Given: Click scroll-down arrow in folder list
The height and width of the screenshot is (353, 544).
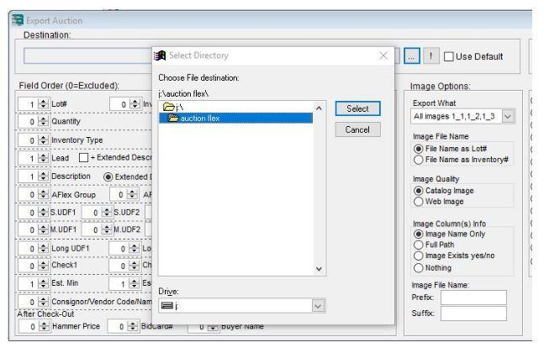Looking at the screenshot, I should coord(319,269).
